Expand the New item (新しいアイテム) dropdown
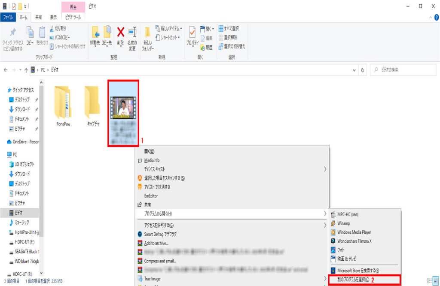 coord(168,29)
